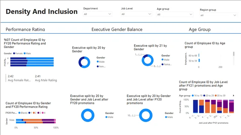Select Female legend dot in performance rating chart
The image size is (241, 135).
click(x=14, y=53)
